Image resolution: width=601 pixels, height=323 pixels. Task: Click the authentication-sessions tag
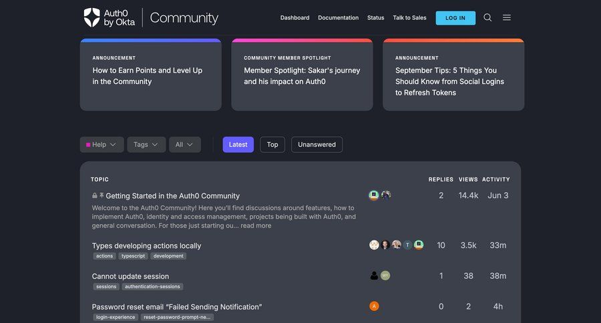pos(152,286)
